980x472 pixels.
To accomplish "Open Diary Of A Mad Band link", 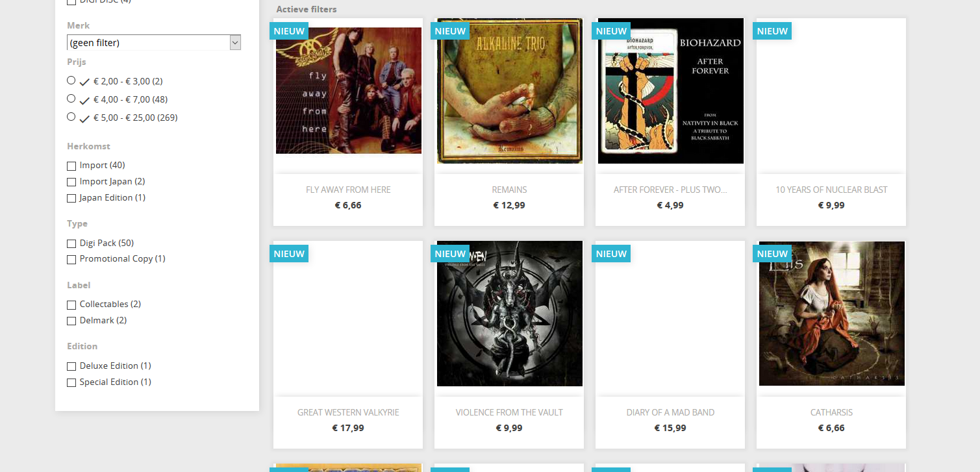I will [x=670, y=412].
